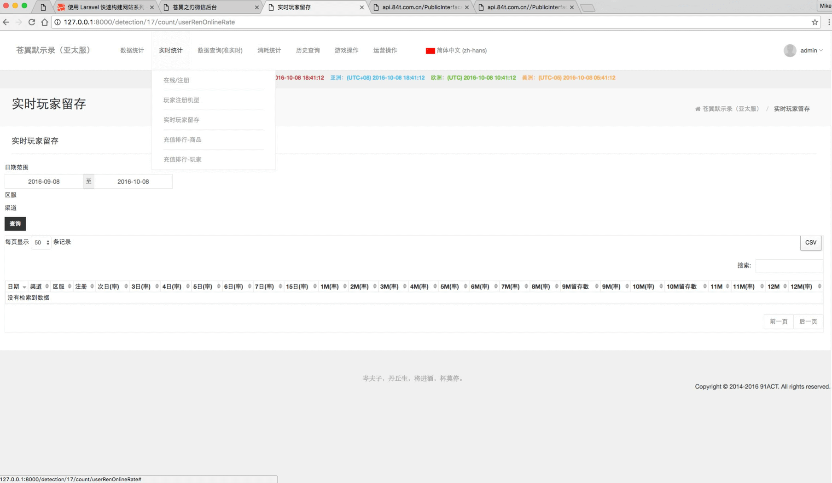Select 在线/注册 from the dropdown menu
Viewport: 832px width, 483px height.
[176, 80]
